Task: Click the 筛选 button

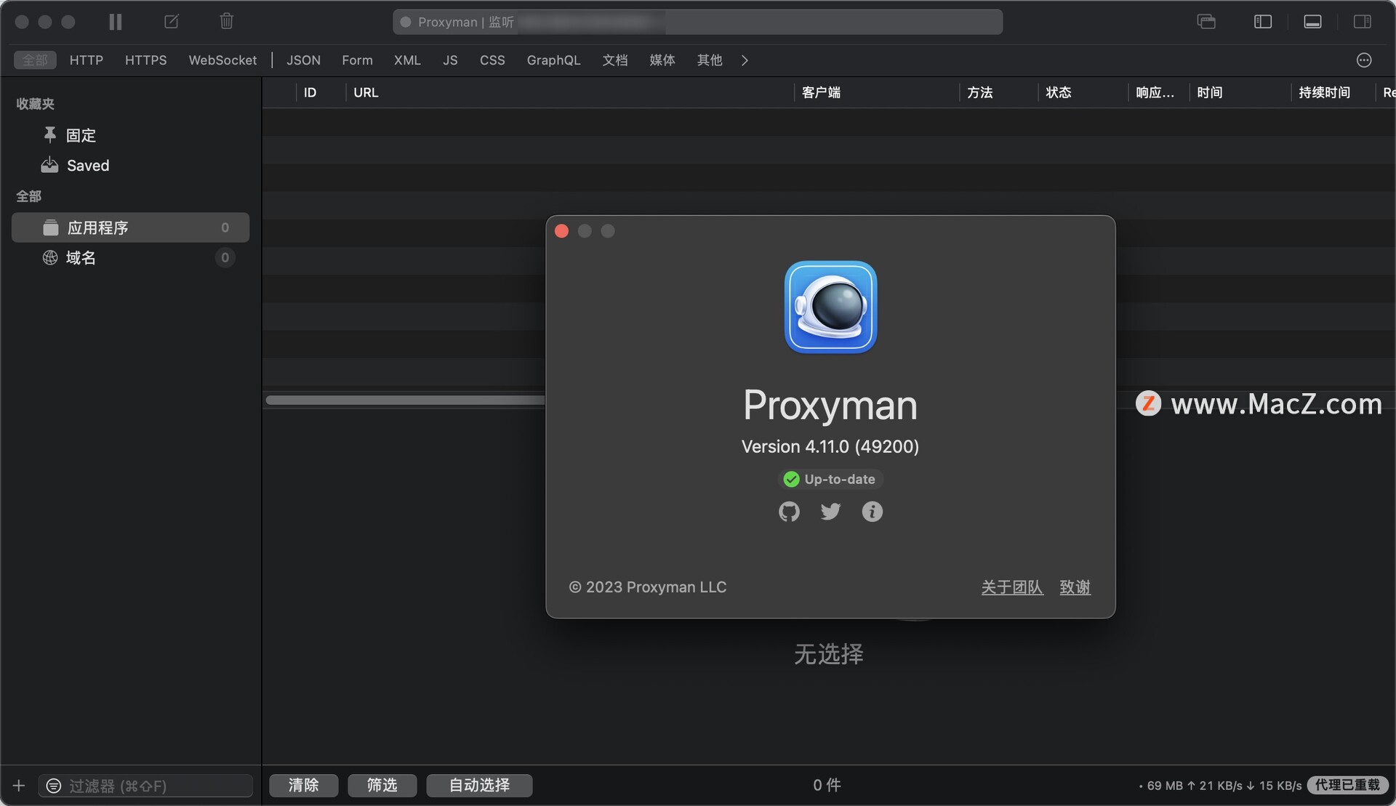Action: (x=382, y=786)
